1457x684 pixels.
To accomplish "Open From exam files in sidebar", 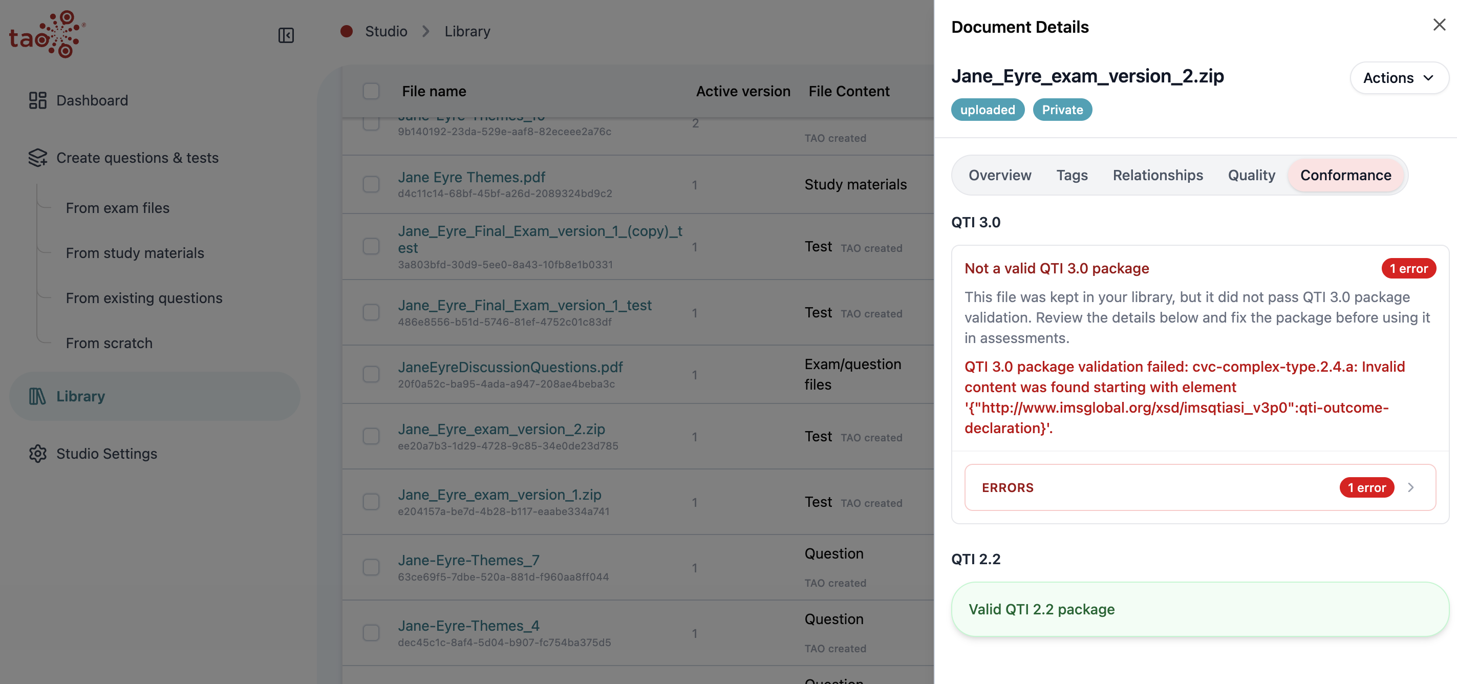I will (x=118, y=208).
